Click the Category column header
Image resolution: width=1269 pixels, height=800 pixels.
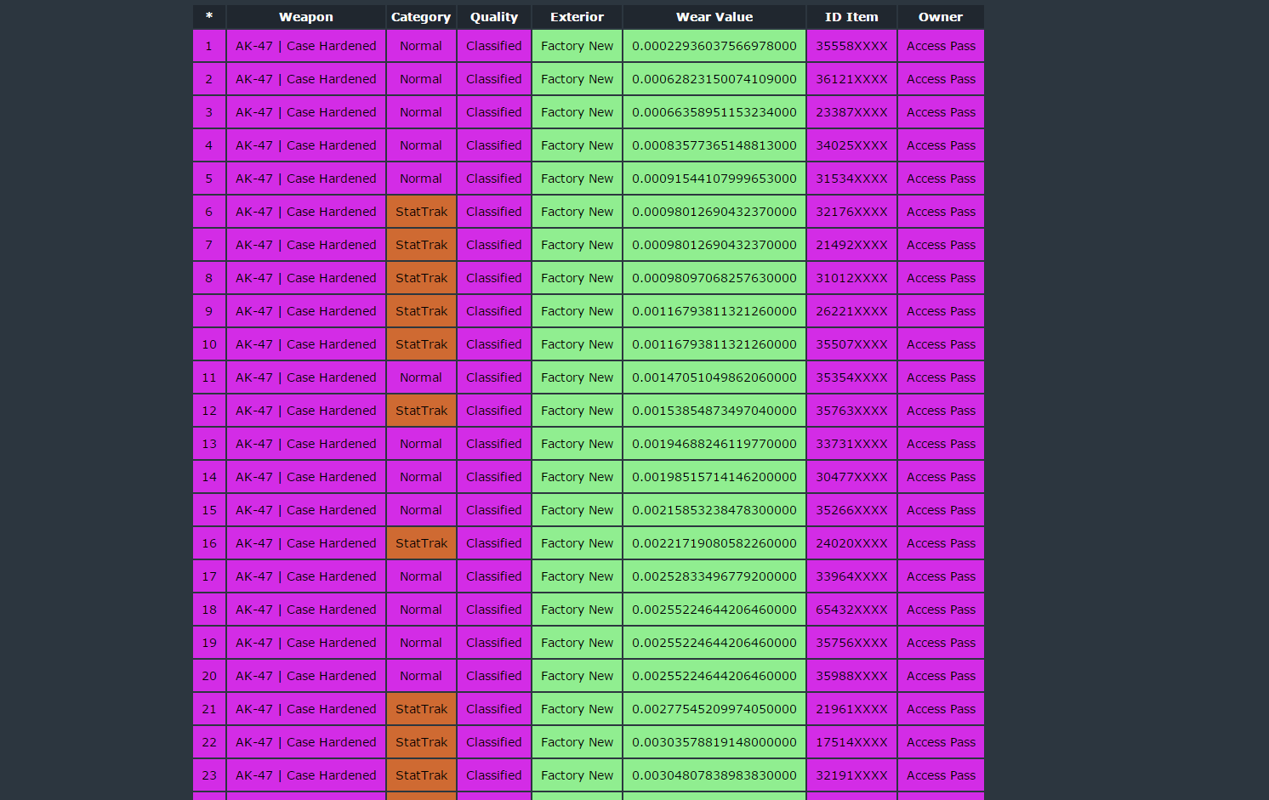click(x=421, y=17)
